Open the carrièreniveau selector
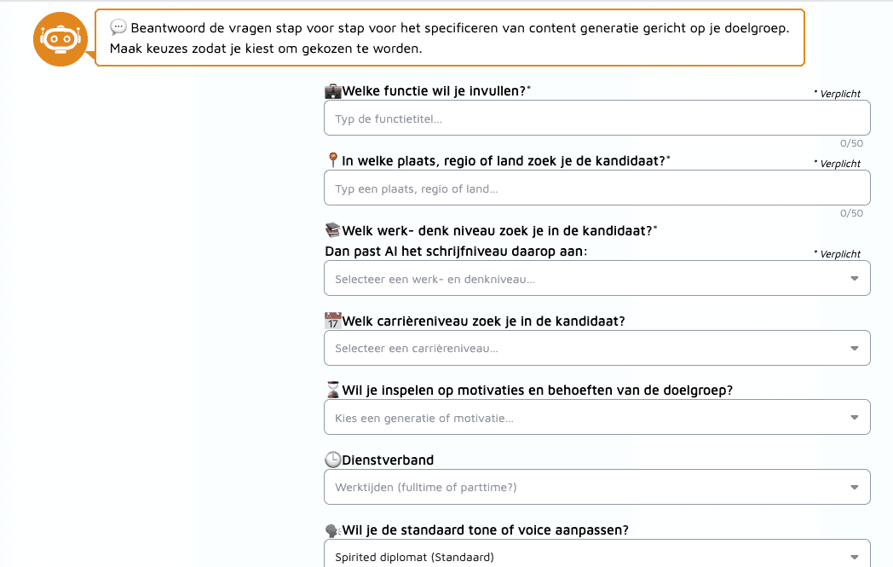Image resolution: width=893 pixels, height=567 pixels. click(596, 348)
